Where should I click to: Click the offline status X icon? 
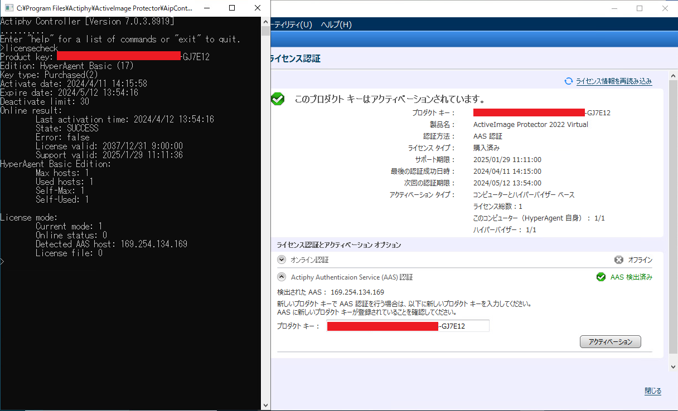point(618,260)
